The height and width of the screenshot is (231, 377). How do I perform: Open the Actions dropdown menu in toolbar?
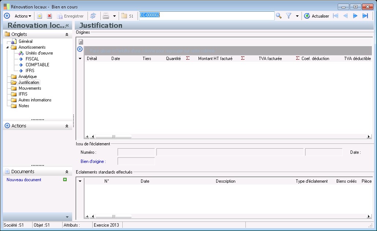tap(23, 16)
